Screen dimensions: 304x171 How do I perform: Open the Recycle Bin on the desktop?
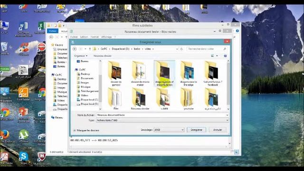pyautogui.click(x=4, y=48)
